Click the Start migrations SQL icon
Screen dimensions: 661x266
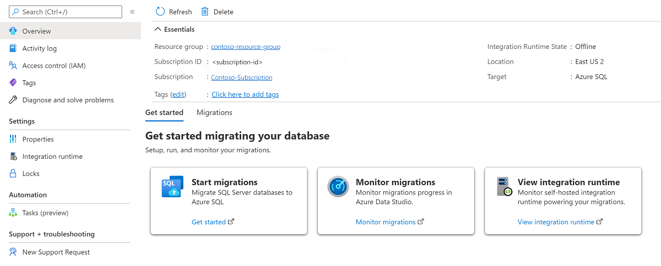click(x=172, y=187)
